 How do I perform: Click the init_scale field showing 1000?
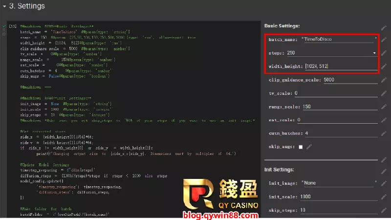[x=338, y=197]
